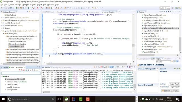This screenshot has height=102, width=182.
Task: Switch to the History tab
Action: pyautogui.click(x=168, y=59)
